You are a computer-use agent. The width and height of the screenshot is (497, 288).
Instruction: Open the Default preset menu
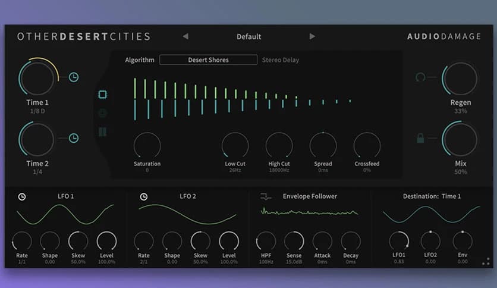[248, 37]
